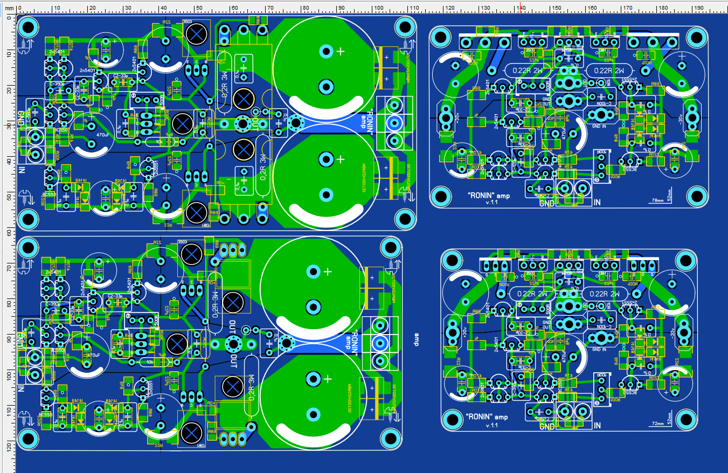Click large IN label at bottom-right board bottom
Viewport: 728px width, 473px height.
pyautogui.click(x=597, y=426)
